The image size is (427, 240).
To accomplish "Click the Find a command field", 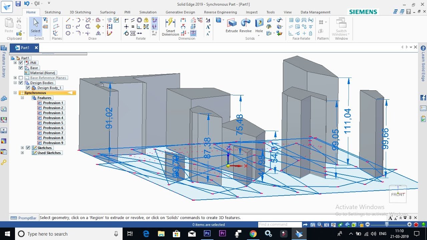I will tap(280, 224).
